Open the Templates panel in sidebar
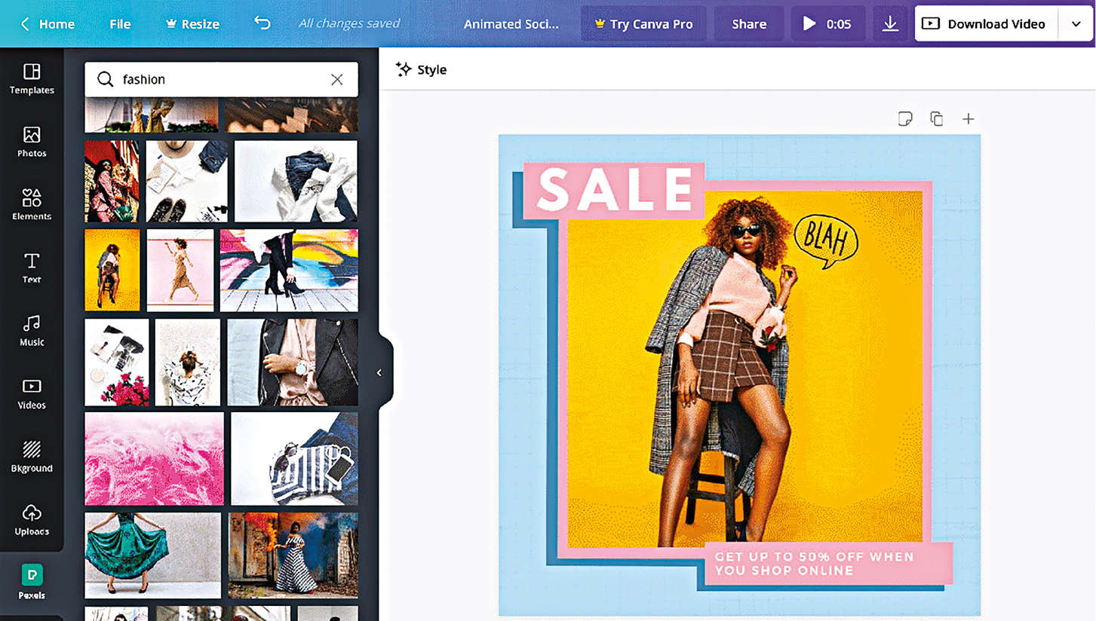The width and height of the screenshot is (1096, 621). (x=32, y=78)
